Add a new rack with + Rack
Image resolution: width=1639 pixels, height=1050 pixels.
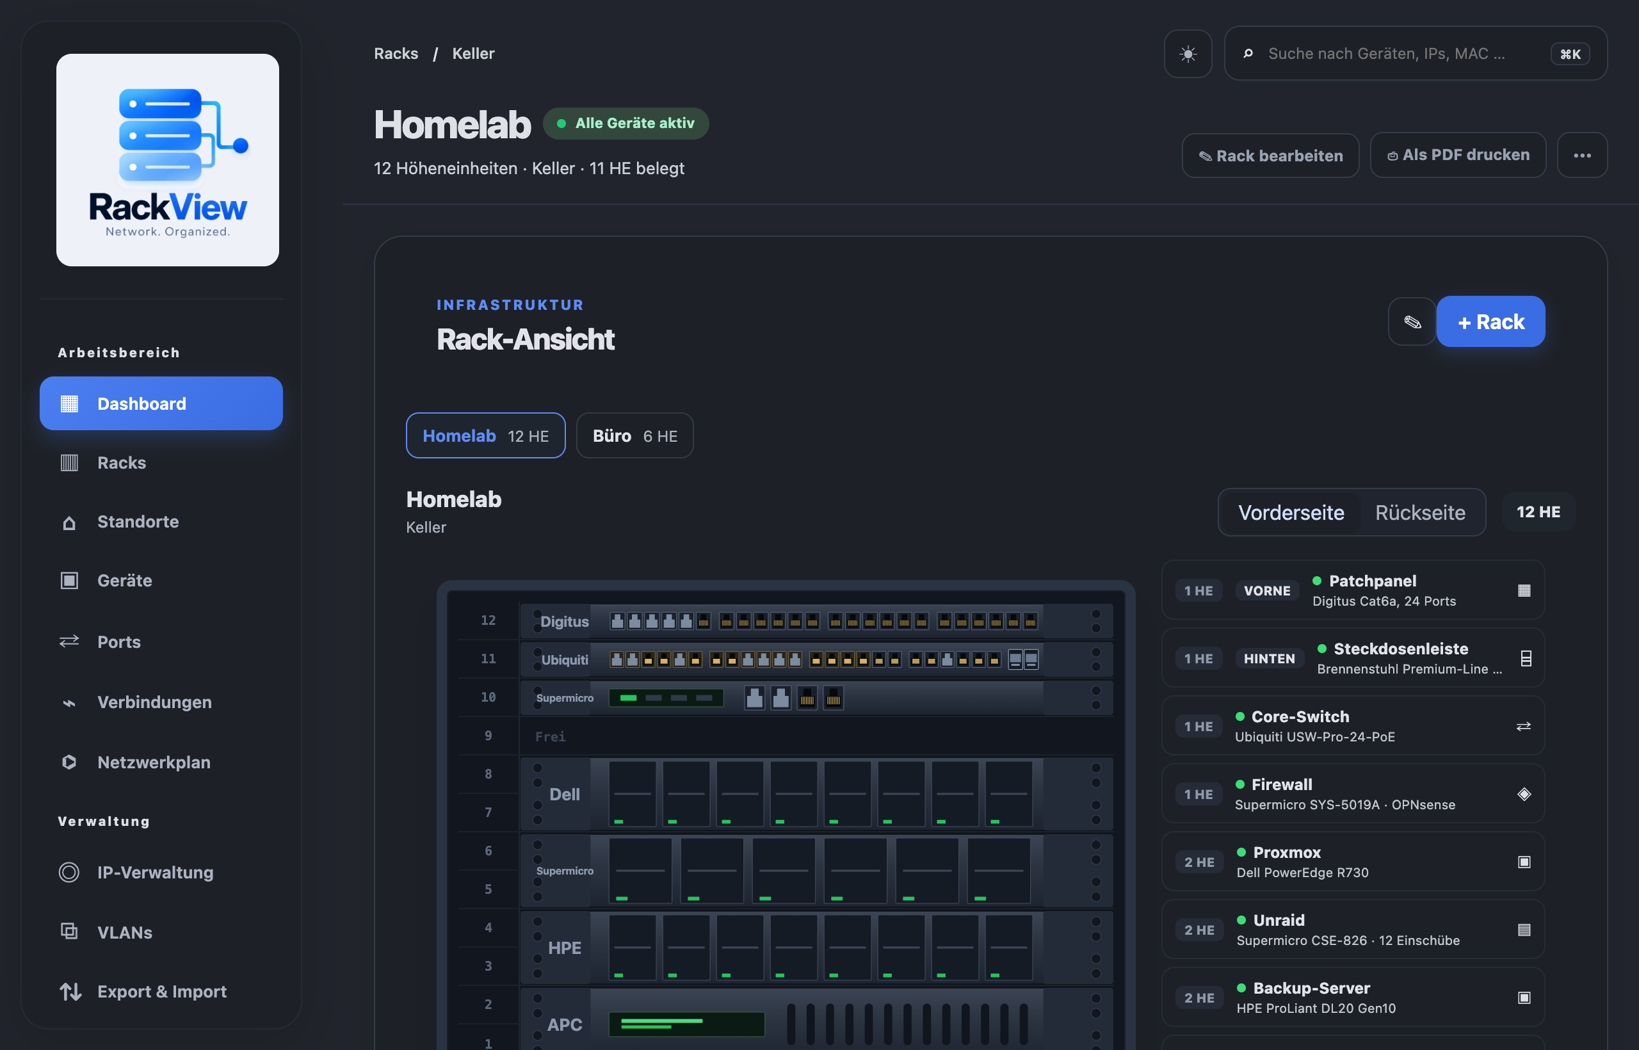(x=1490, y=322)
